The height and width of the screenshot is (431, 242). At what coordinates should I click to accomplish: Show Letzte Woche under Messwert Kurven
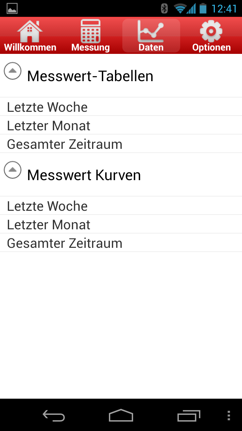point(121,206)
